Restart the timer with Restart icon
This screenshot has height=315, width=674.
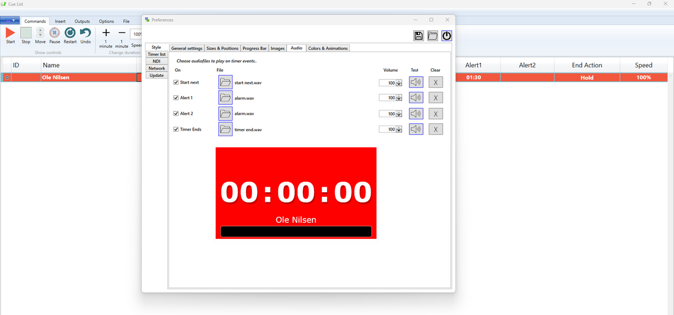70,33
